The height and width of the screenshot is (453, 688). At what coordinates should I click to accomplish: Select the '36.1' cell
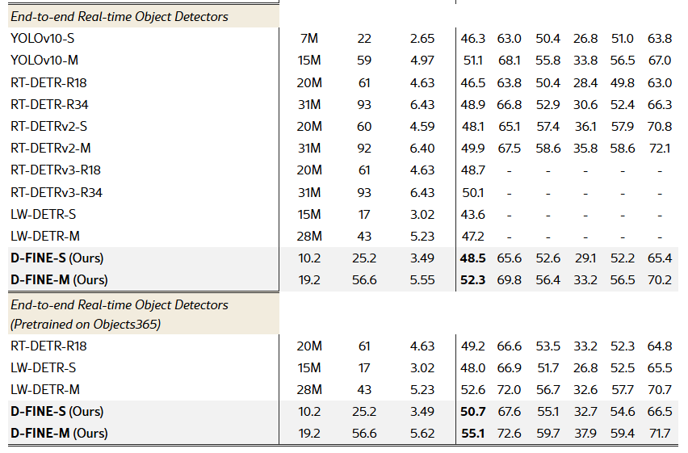tap(585, 127)
